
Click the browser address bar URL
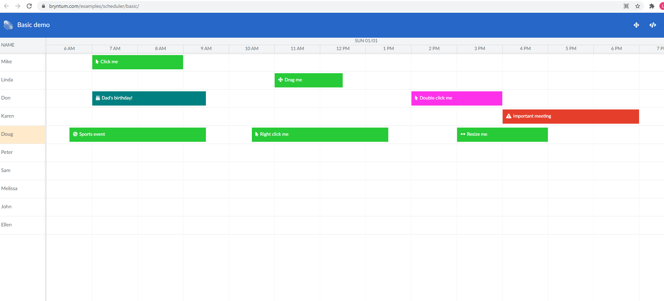pyautogui.click(x=94, y=6)
